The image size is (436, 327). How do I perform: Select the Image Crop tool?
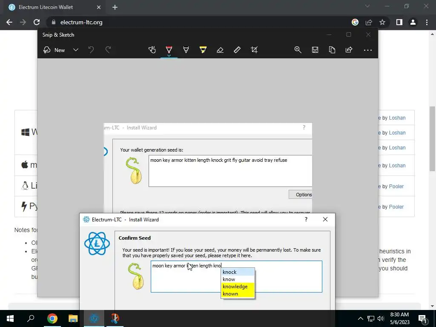coord(254,50)
